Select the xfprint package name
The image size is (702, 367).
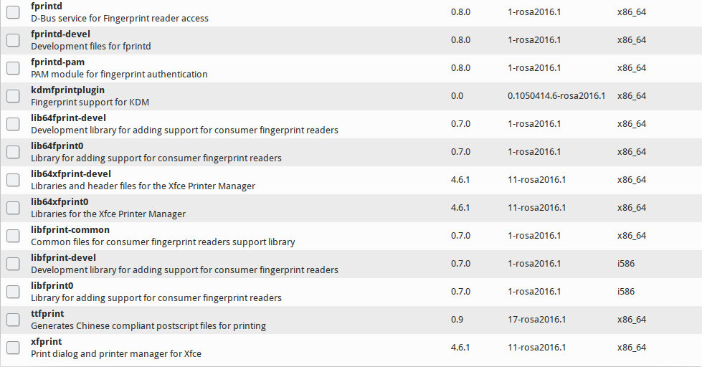click(47, 342)
